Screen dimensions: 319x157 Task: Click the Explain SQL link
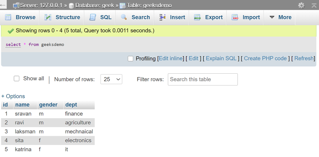click(221, 58)
